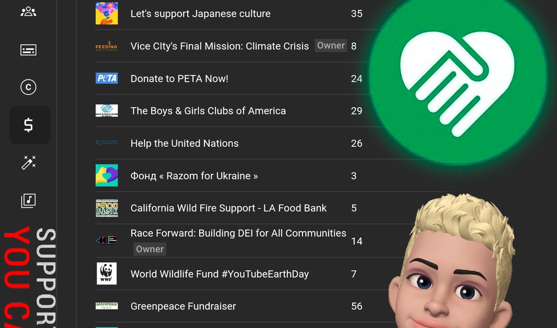Open Help the United Nations fundraiser
The width and height of the screenshot is (557, 328).
pos(185,143)
